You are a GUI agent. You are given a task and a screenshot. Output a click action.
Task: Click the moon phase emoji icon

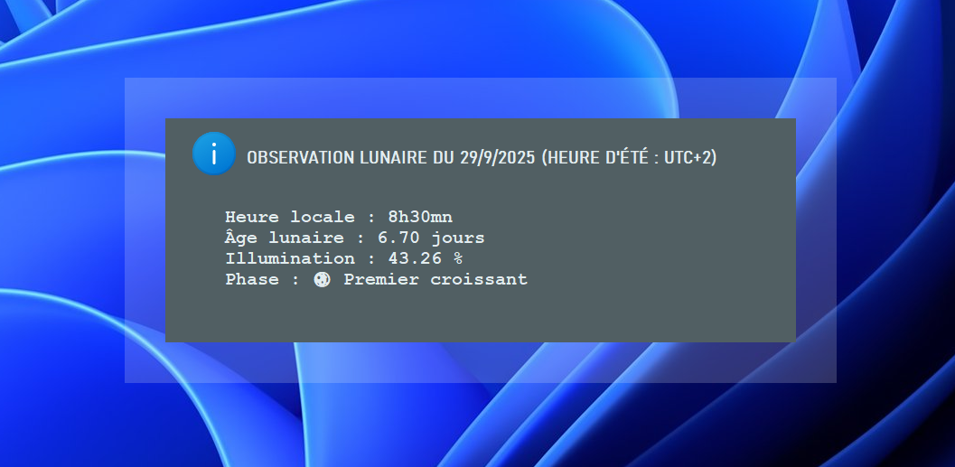(322, 280)
